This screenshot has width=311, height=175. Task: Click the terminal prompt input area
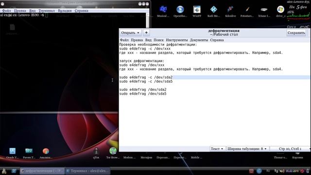pyautogui.click(x=47, y=15)
